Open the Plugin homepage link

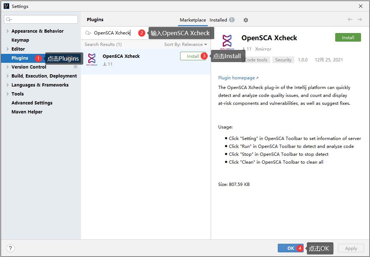[238, 78]
